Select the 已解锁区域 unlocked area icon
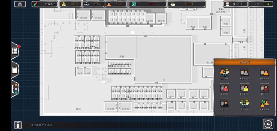Viewport: 277px width, 131px height. (264, 103)
